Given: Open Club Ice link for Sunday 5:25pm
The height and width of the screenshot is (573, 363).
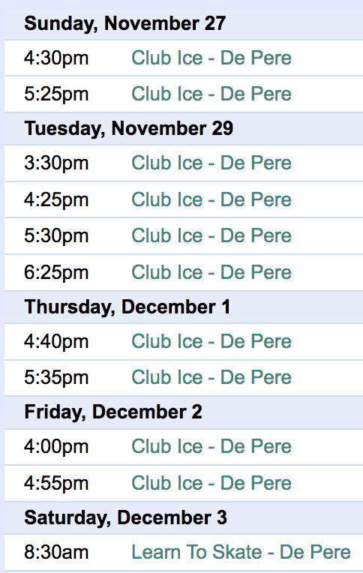Looking at the screenshot, I should [211, 94].
